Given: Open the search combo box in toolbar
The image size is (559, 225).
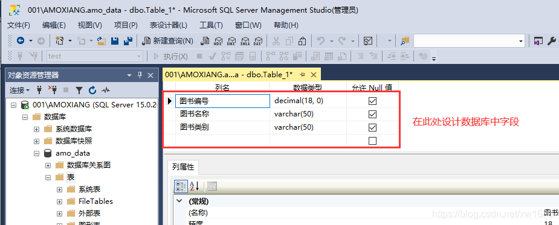Looking at the screenshot, I should click(x=469, y=41).
